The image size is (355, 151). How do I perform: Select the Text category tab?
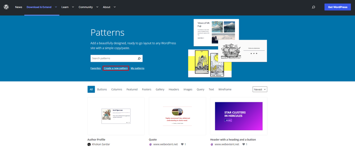pos(211,89)
